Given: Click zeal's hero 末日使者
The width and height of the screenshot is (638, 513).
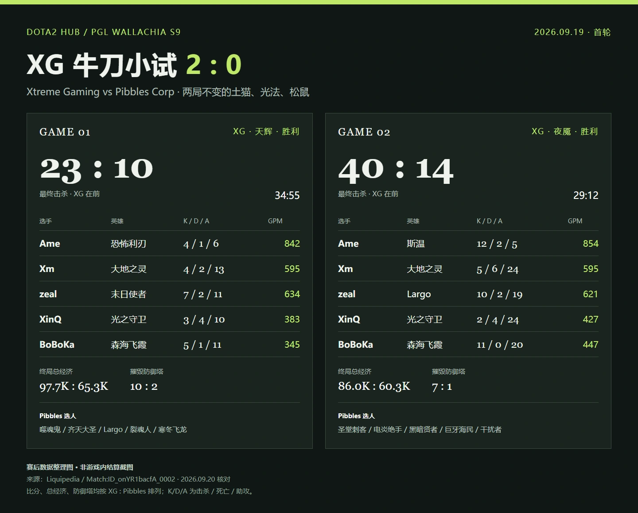Looking at the screenshot, I should coord(128,294).
